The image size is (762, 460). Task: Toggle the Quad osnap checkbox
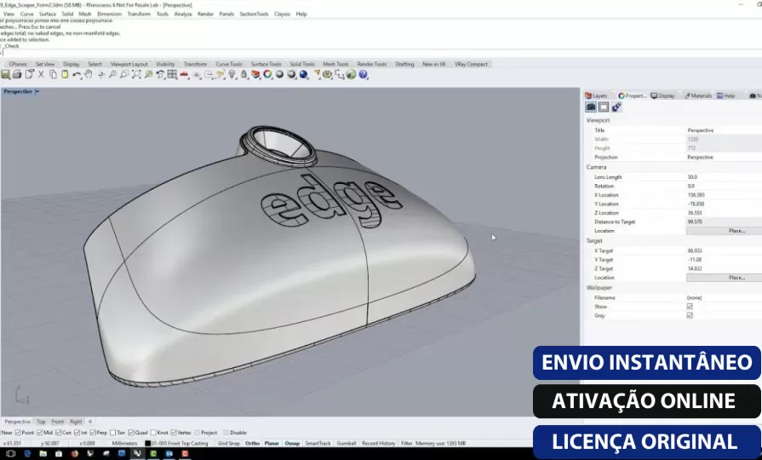pos(131,432)
